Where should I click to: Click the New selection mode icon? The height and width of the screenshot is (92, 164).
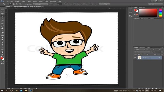tap(10, 4)
